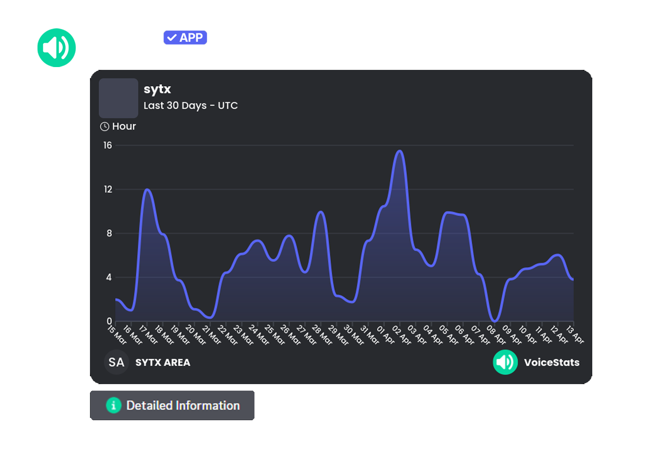Select the 16 value on the y-axis
Viewport: 656px width, 469px height.
click(x=108, y=145)
